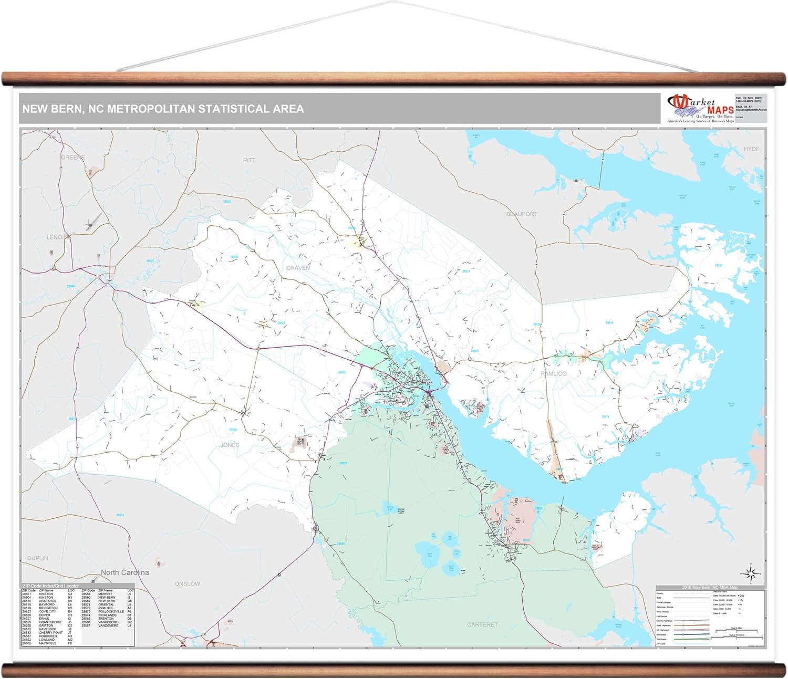Click the mapsales@MarketMAPS.com email link

point(750,109)
